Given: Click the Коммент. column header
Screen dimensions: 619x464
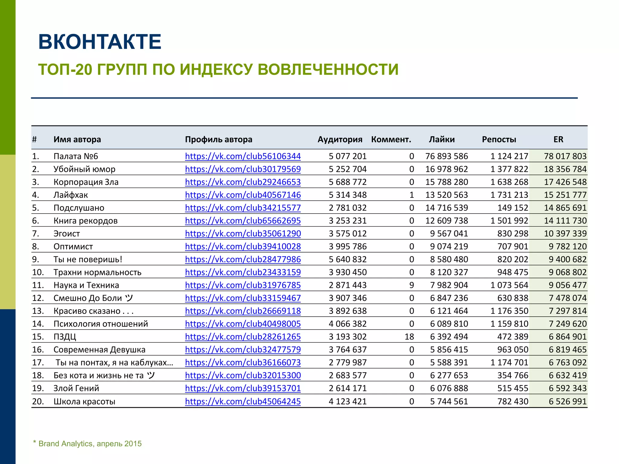Looking at the screenshot, I should tap(391, 140).
